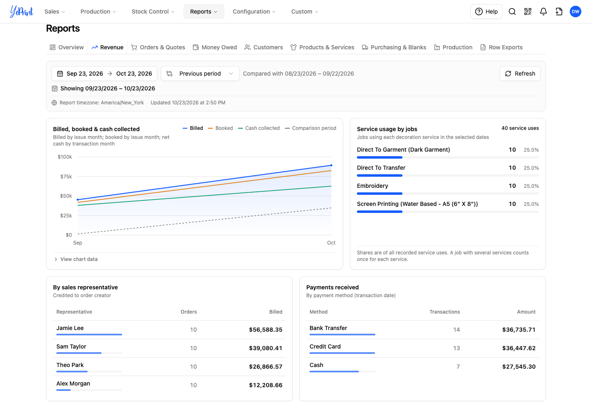Click the Jamie Lee representative row
592x411 pixels.
169,330
